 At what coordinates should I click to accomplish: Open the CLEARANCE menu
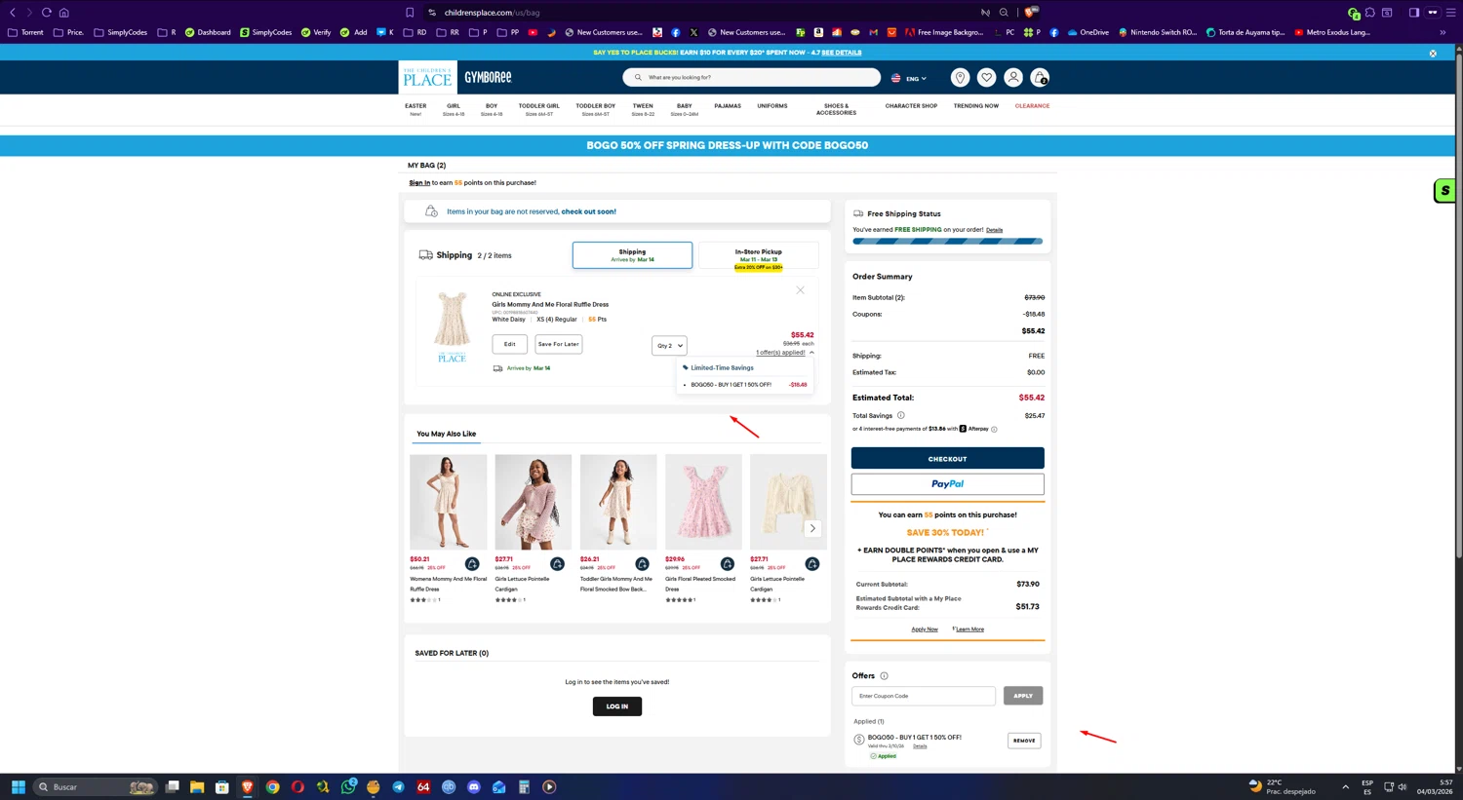[x=1032, y=106]
